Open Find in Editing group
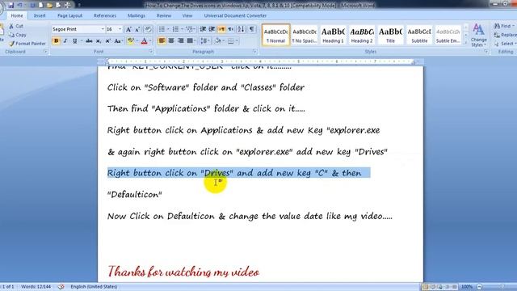517x291 pixels. pos(503,26)
